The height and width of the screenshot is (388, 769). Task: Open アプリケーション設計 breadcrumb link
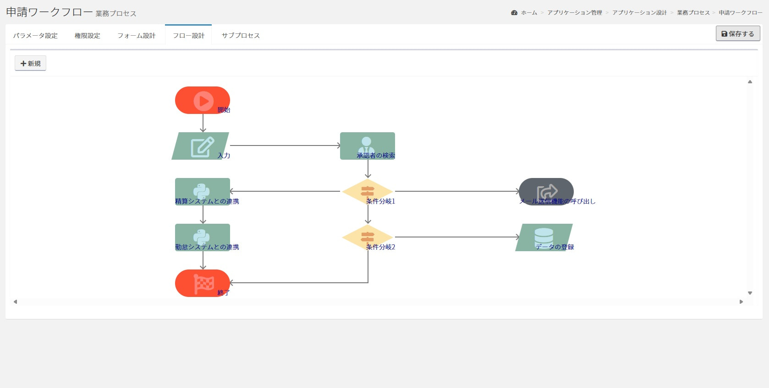[x=639, y=13]
